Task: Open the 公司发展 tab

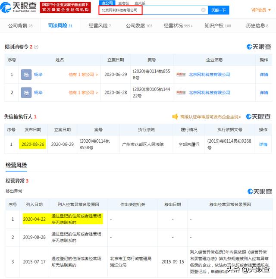Action: [139, 26]
